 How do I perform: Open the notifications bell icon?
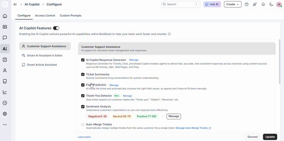pyautogui.click(x=263, y=4)
